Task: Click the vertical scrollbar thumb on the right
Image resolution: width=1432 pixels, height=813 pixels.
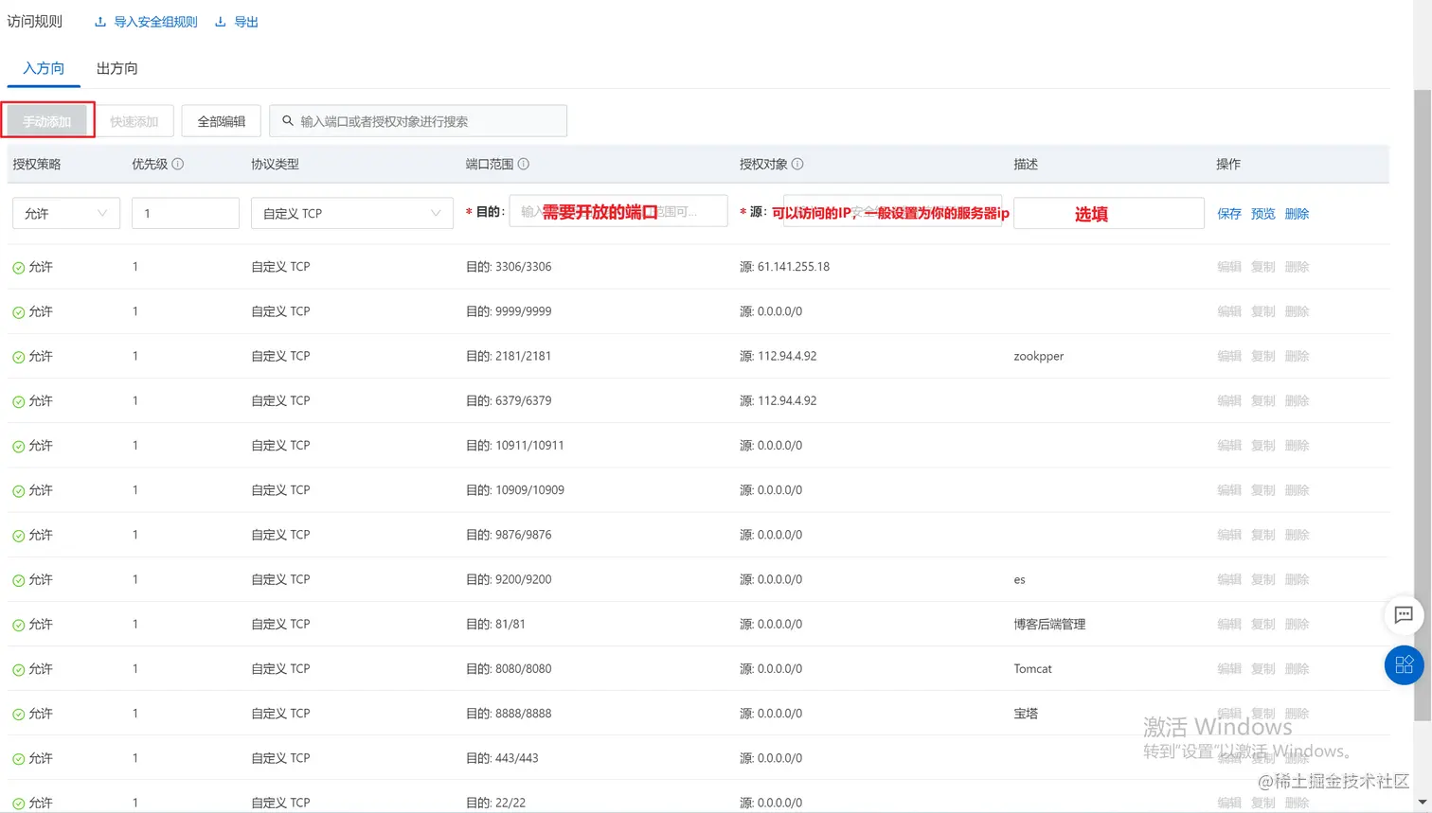Action: 1423,405
